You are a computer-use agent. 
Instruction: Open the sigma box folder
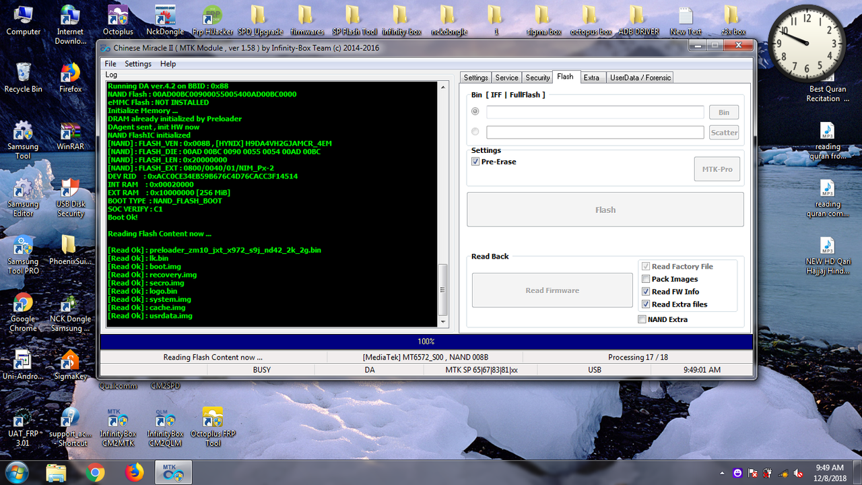pos(543,20)
